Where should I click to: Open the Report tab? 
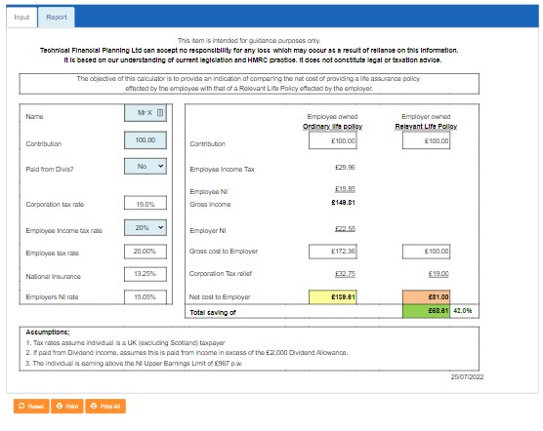tap(57, 18)
